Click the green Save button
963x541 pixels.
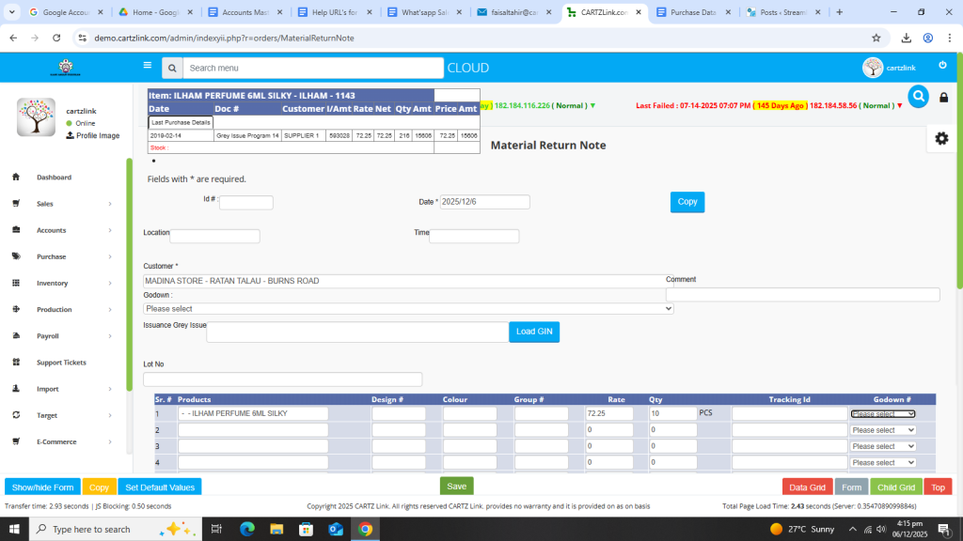coord(456,486)
